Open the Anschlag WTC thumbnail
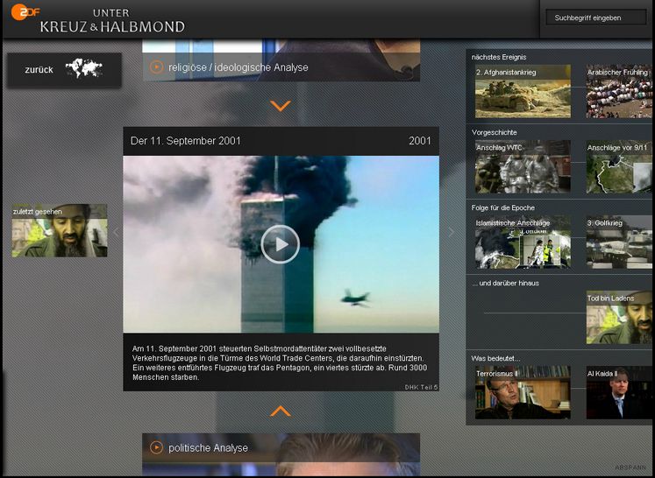 pyautogui.click(x=523, y=166)
